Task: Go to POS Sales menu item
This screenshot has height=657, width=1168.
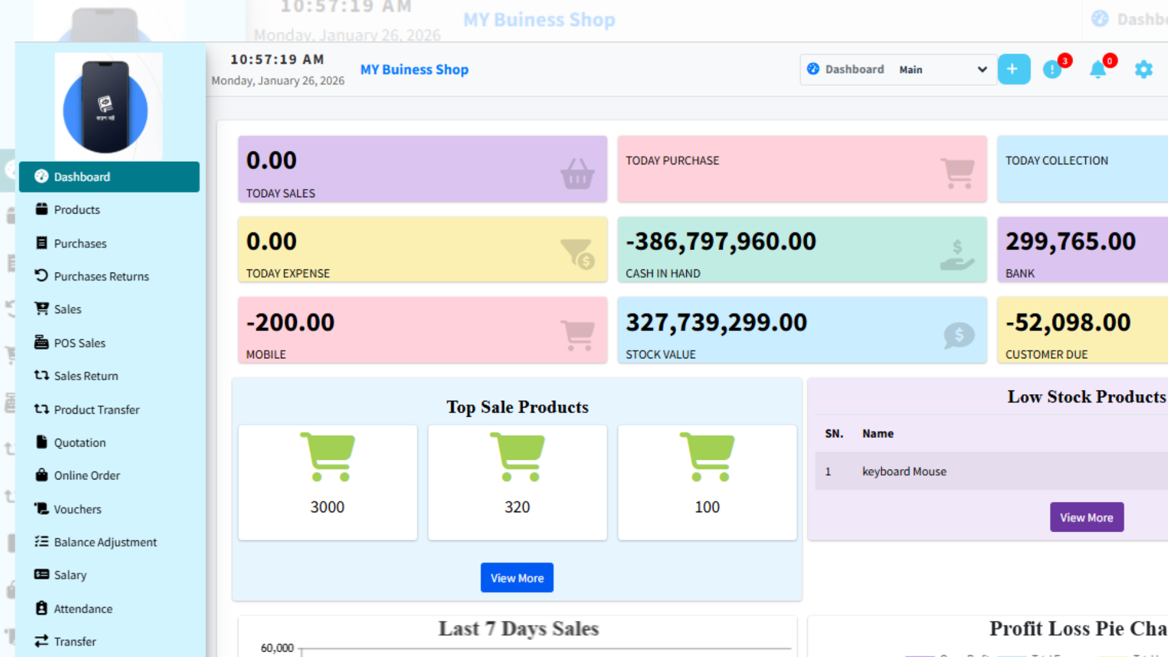Action: click(x=80, y=343)
